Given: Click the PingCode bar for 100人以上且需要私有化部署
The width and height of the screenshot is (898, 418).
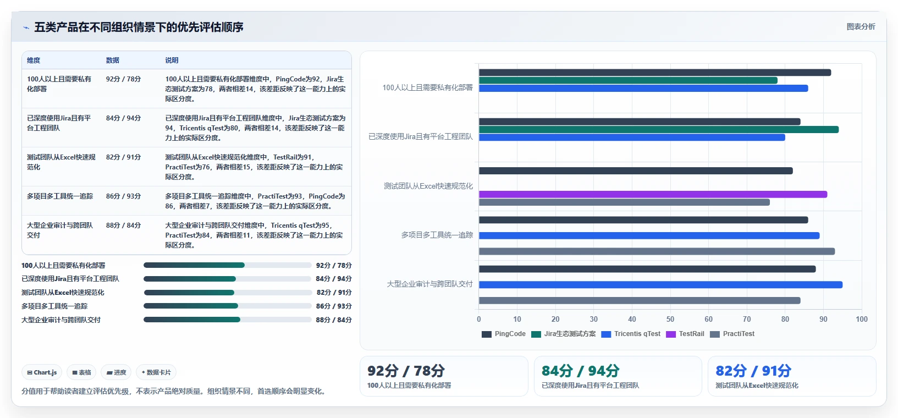Looking at the screenshot, I should pyautogui.click(x=654, y=73).
